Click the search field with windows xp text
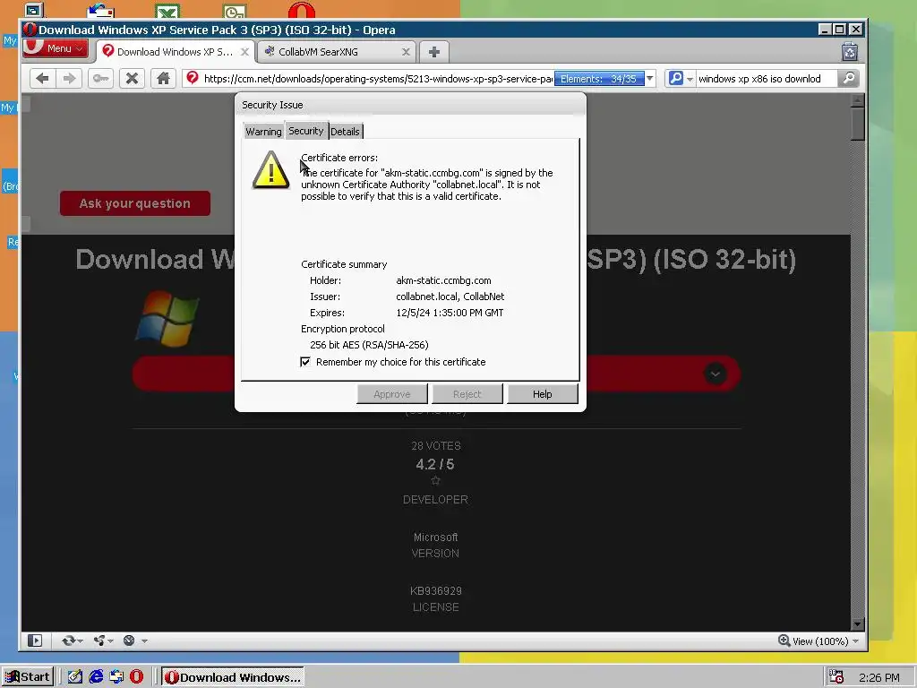This screenshot has width=917, height=688. click(767, 79)
